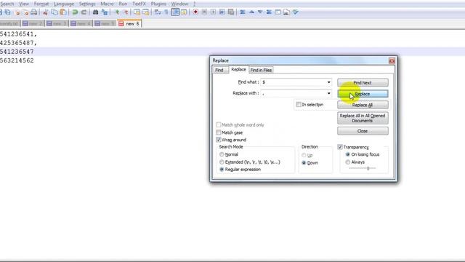Click the macro Playback icon
The width and height of the screenshot is (465, 262).
click(x=213, y=12)
